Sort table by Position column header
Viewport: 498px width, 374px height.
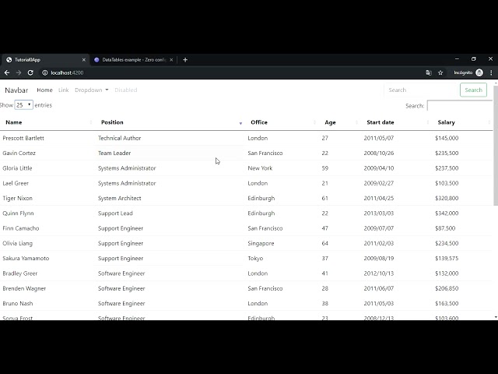(112, 122)
